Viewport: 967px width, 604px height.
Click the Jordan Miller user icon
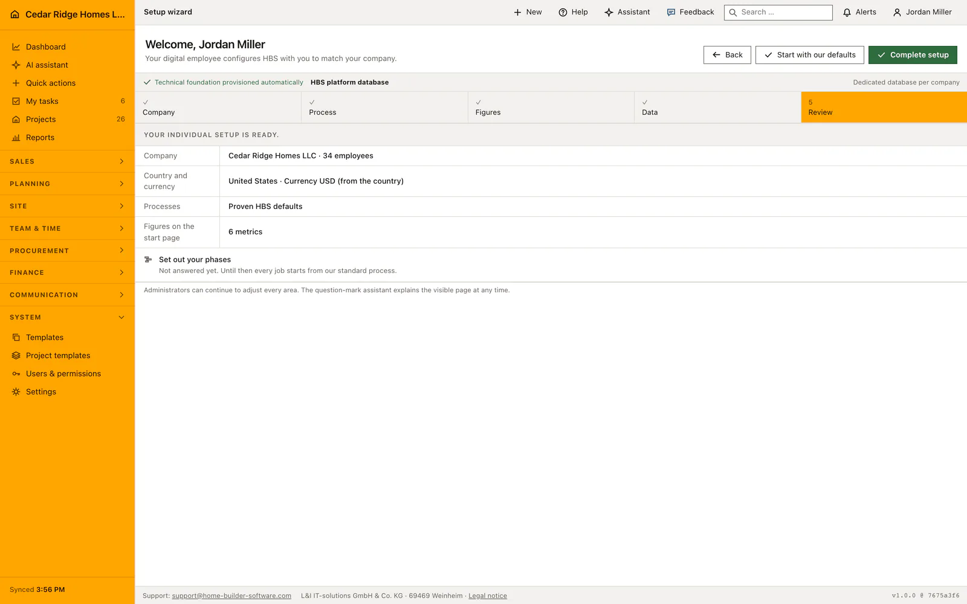897,12
